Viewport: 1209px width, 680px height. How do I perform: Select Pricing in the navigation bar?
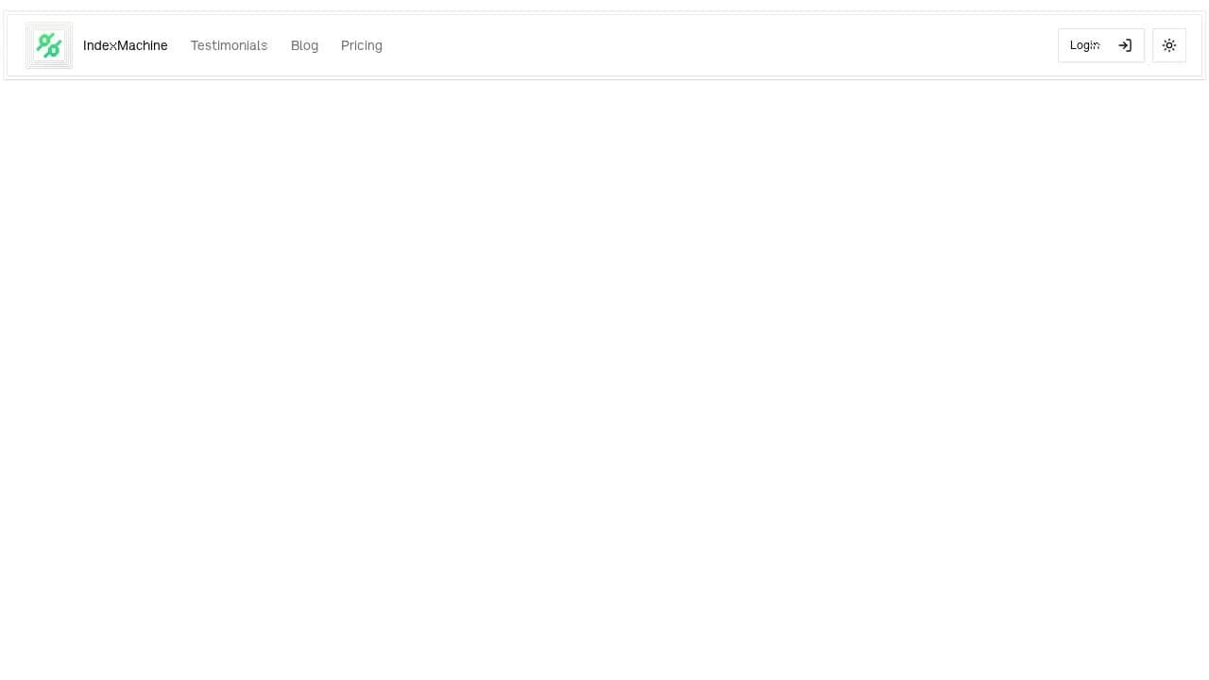point(362,45)
